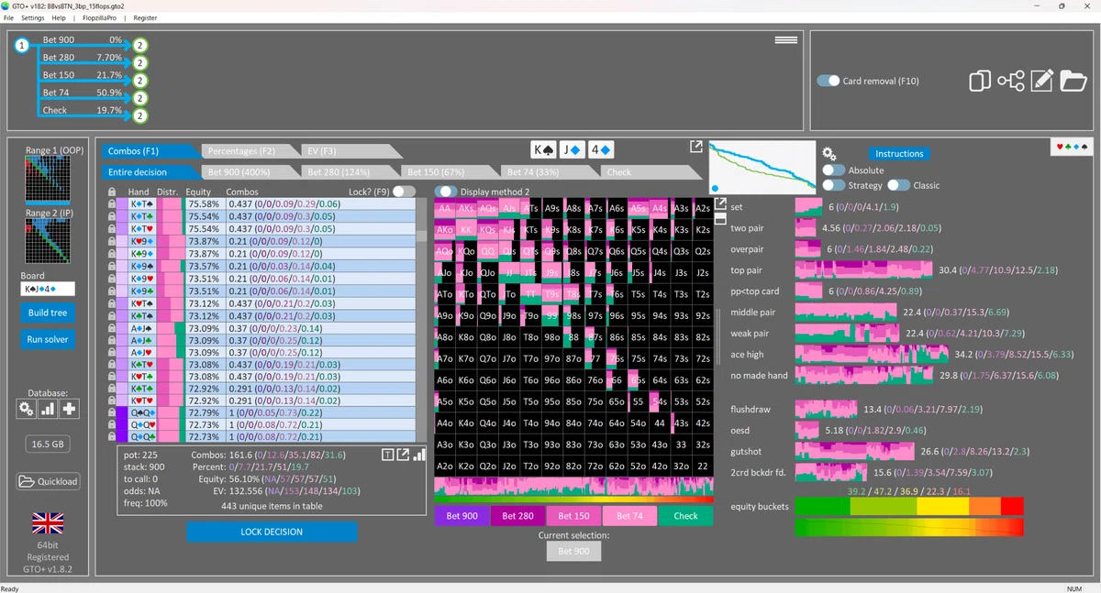This screenshot has height=593, width=1101.
Task: Click the UK flag language icon
Action: coord(48,523)
